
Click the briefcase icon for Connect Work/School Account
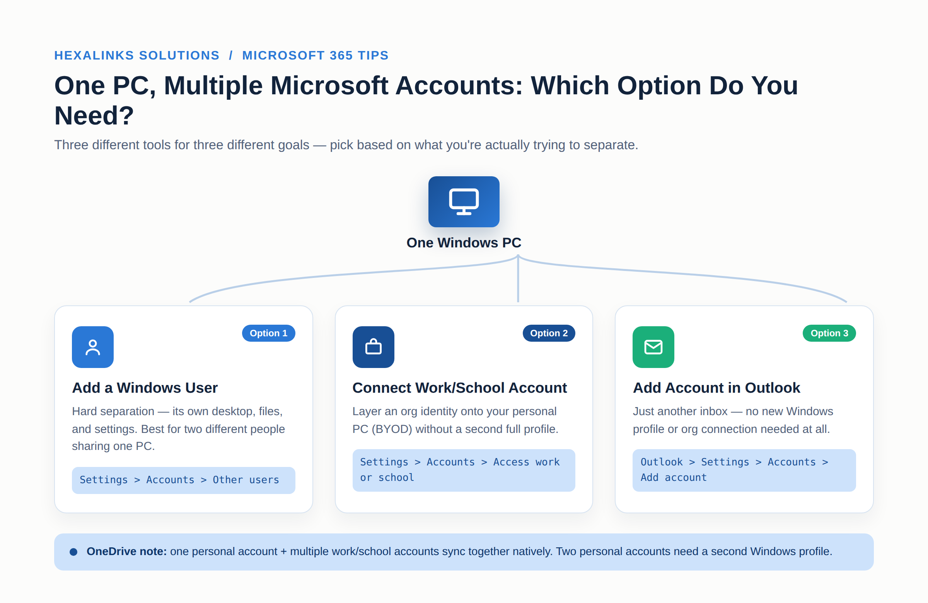(x=373, y=347)
